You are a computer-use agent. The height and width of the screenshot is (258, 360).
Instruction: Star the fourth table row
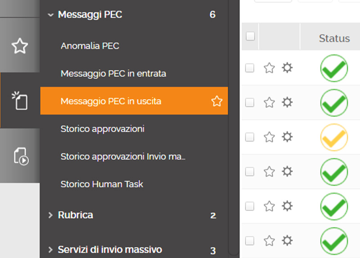click(x=269, y=172)
